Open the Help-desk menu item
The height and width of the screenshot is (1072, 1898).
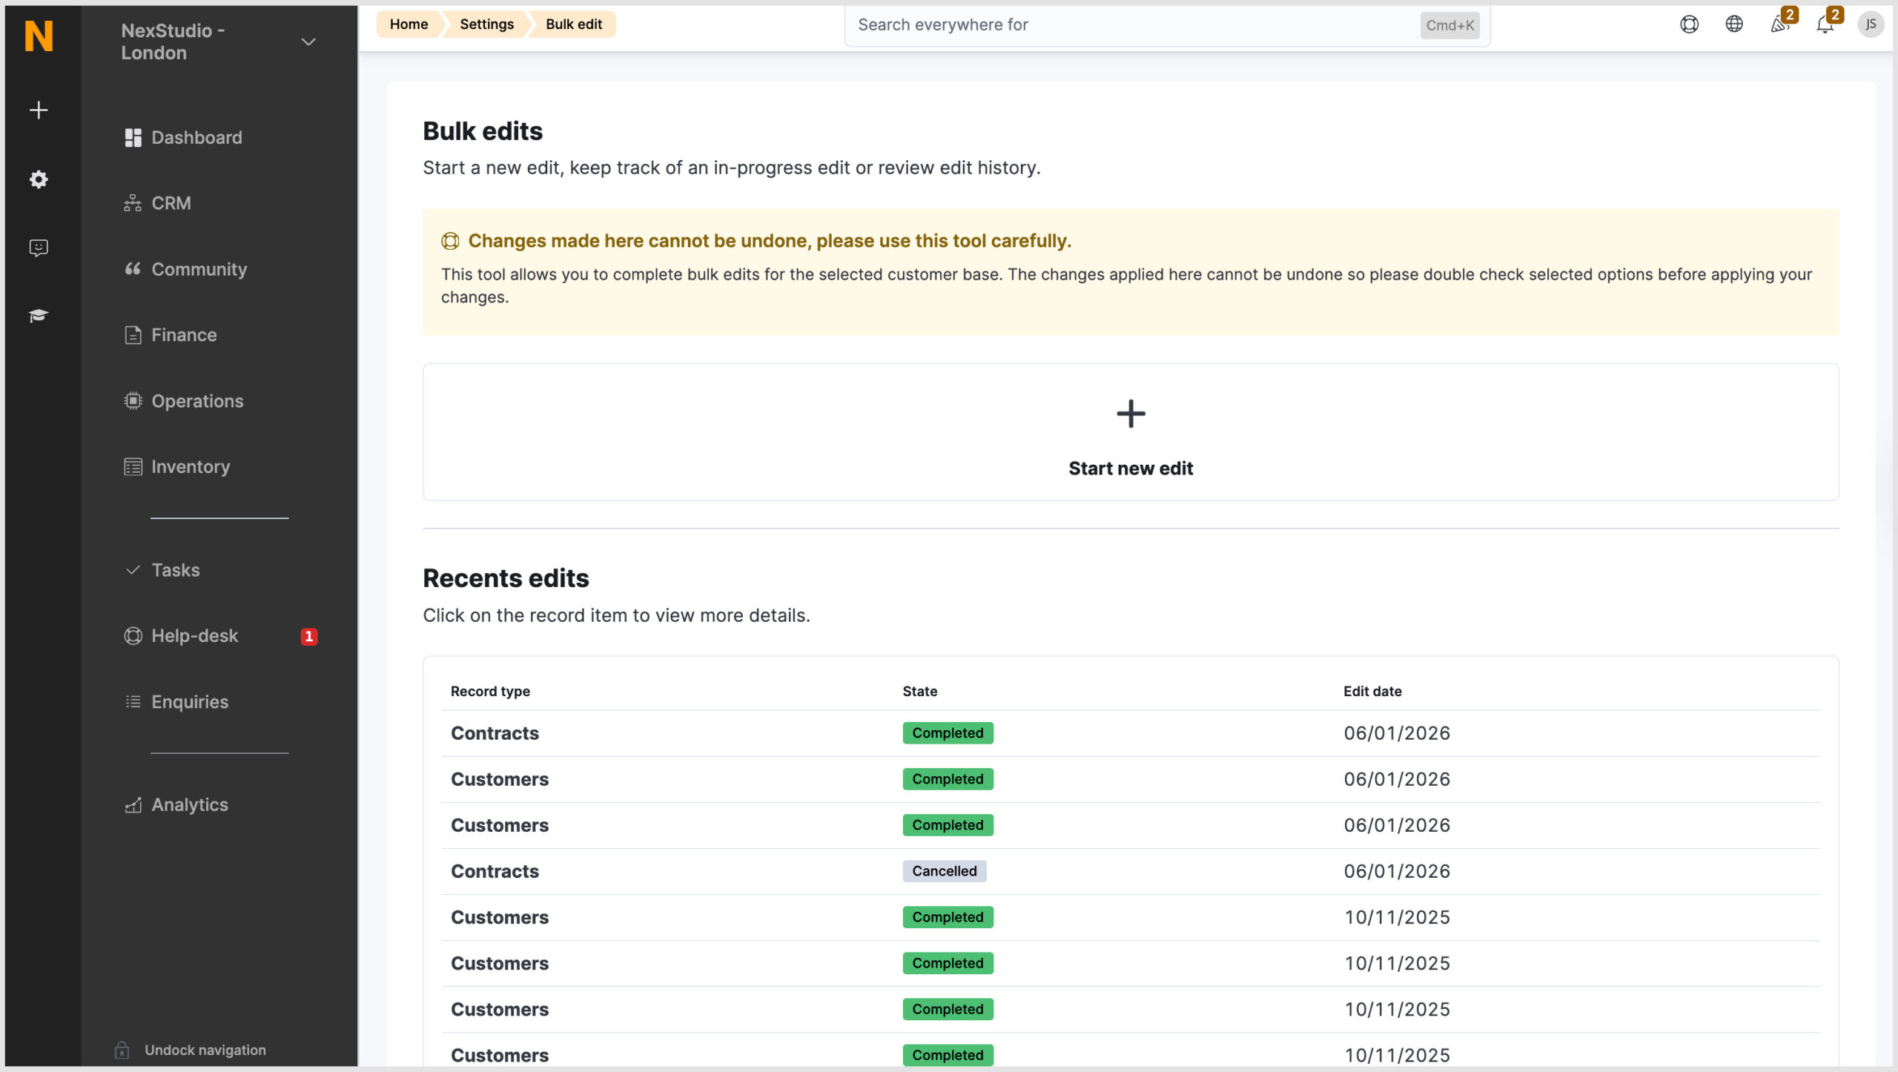pos(194,636)
